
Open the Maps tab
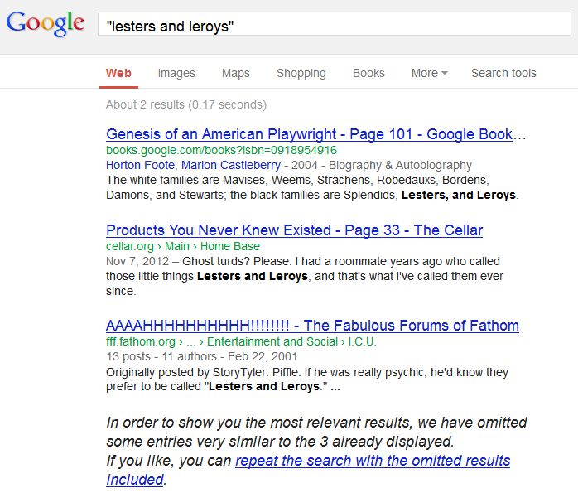235,73
